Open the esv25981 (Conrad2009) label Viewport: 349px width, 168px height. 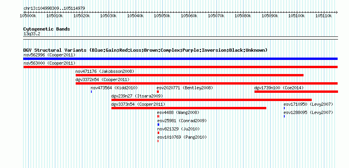pos(182,121)
